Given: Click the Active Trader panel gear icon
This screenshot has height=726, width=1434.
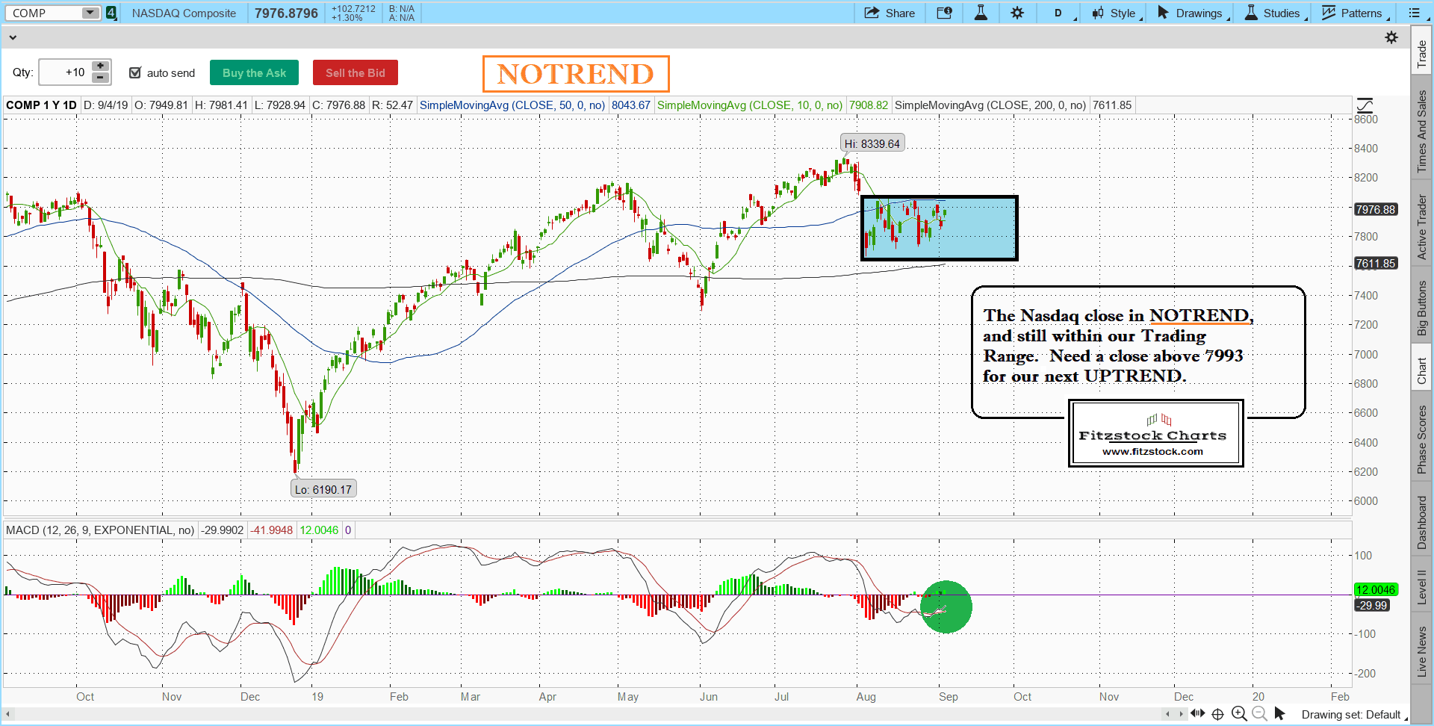Looking at the screenshot, I should pos(1391,37).
